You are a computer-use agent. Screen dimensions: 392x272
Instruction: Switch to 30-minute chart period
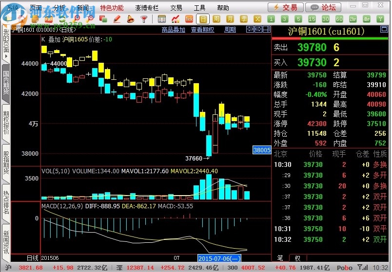(326, 19)
